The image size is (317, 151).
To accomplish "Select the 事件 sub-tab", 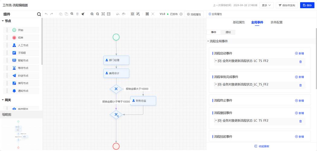I will [214, 32].
